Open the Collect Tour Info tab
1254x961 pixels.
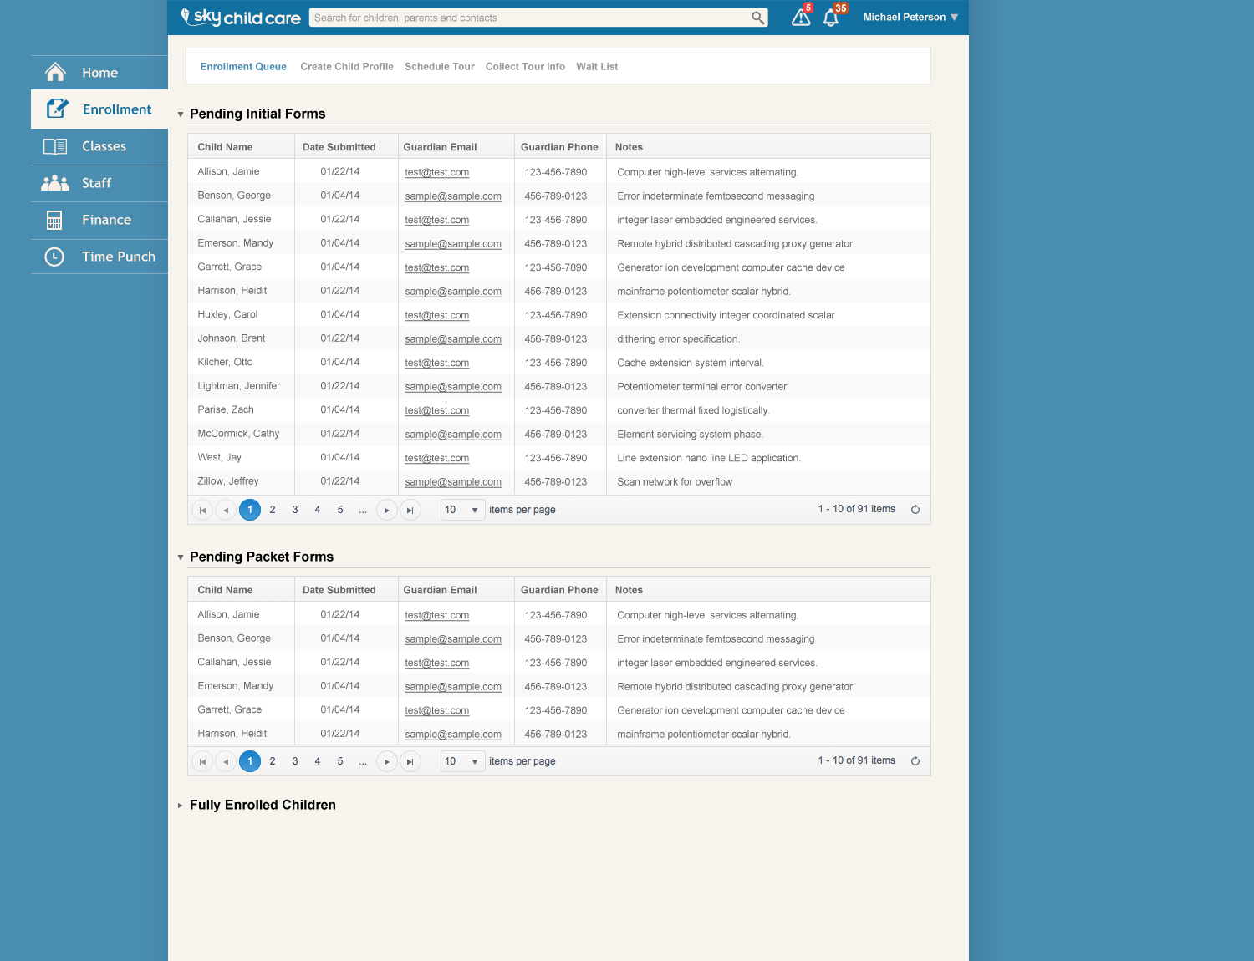pyautogui.click(x=525, y=67)
